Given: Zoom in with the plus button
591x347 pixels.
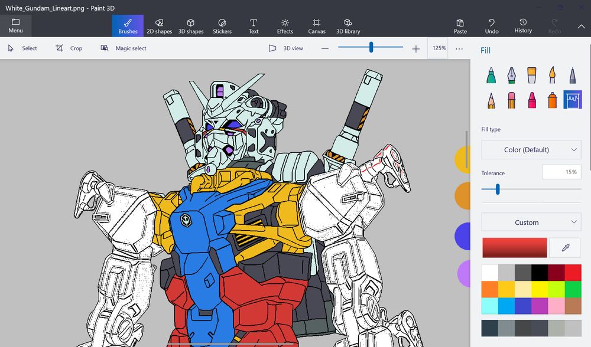Looking at the screenshot, I should [415, 48].
